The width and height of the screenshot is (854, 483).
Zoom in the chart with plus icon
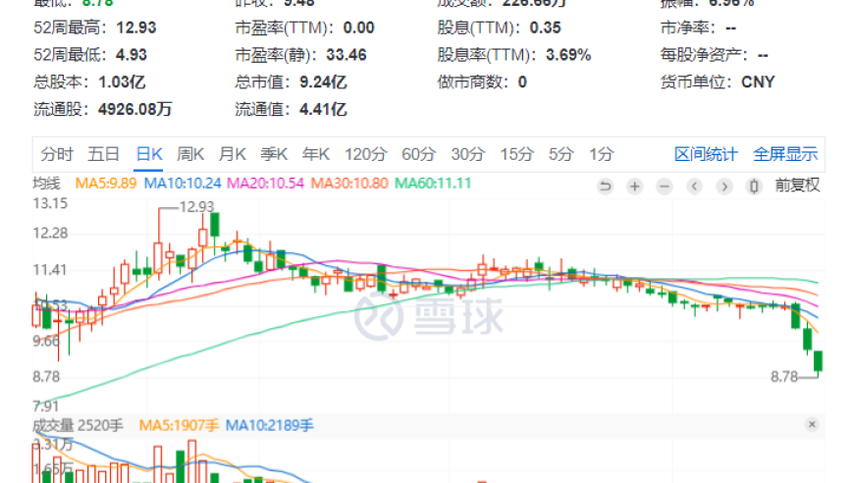635,186
